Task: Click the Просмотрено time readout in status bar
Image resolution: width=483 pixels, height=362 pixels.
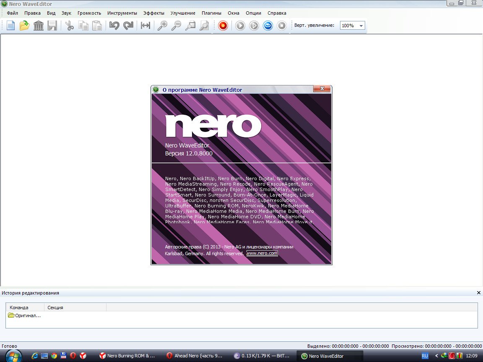Action: tap(436, 346)
